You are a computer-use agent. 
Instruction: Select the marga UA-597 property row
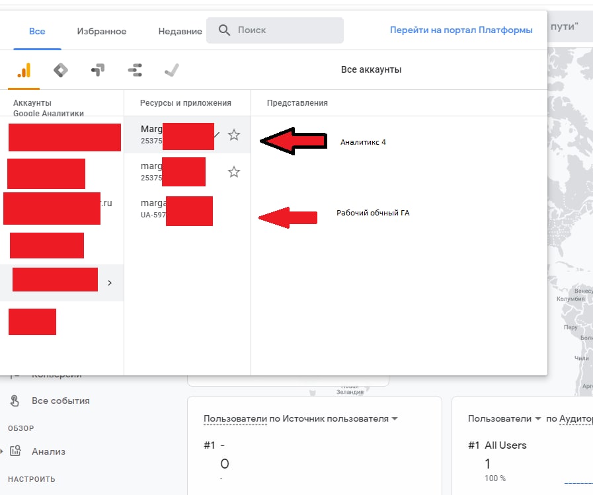tap(187, 209)
